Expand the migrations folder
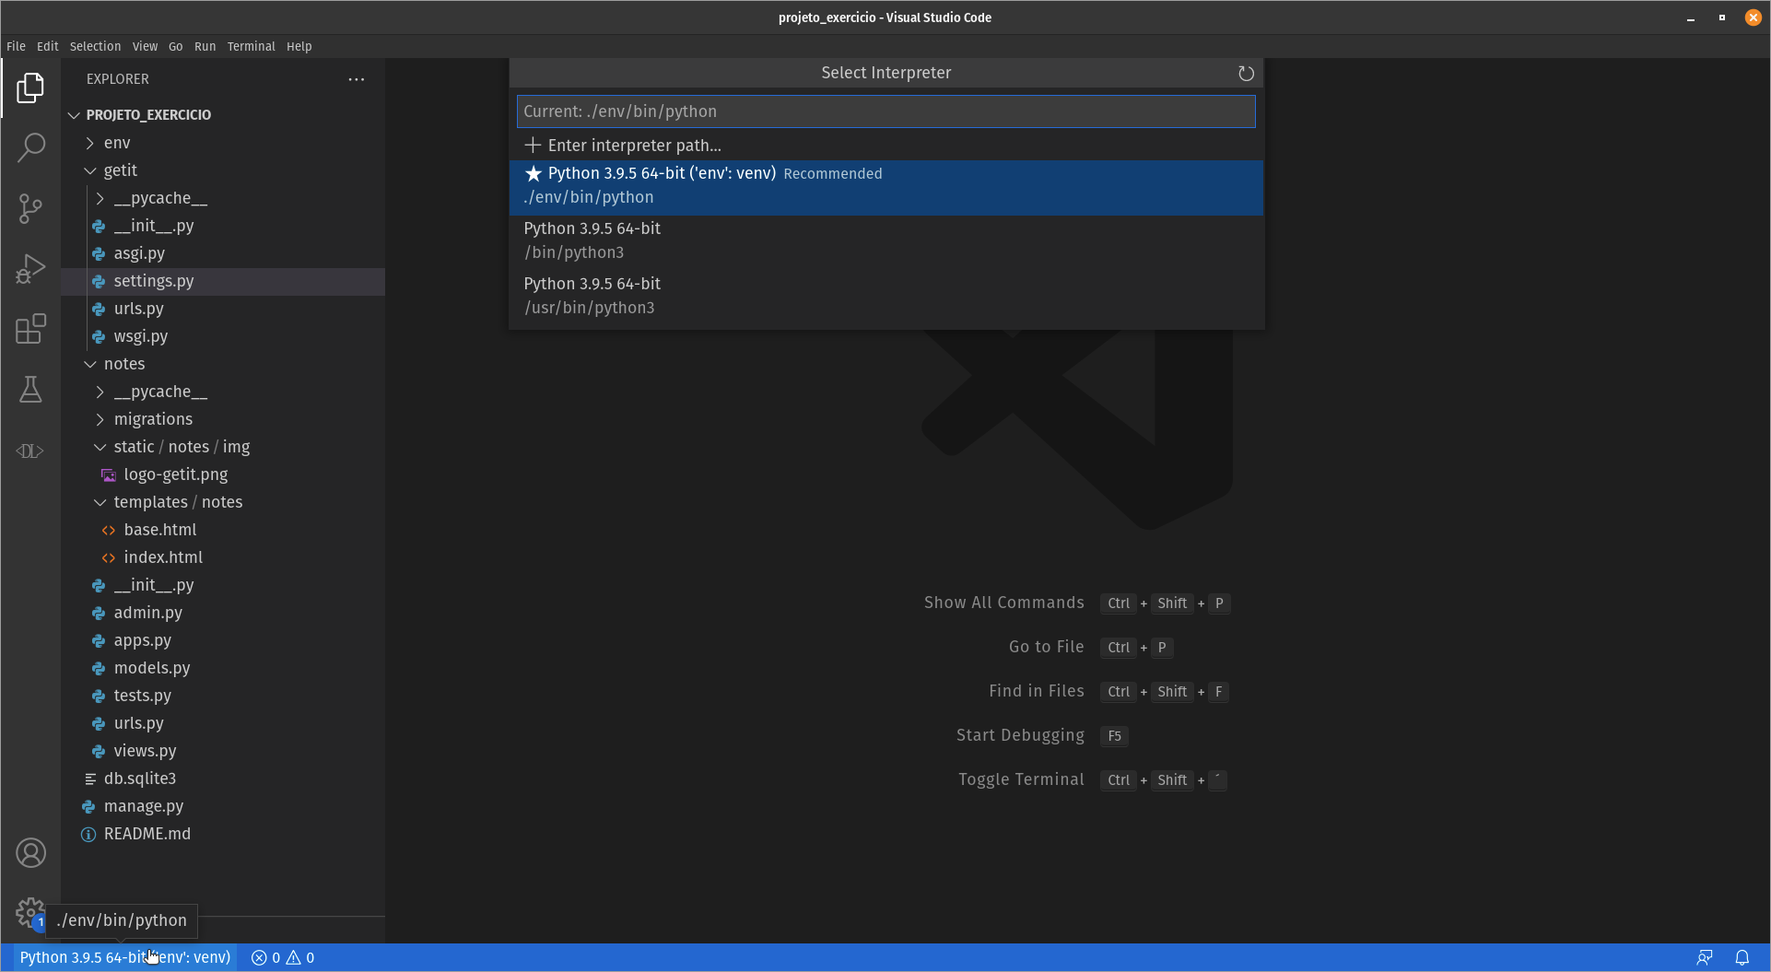 [100, 419]
